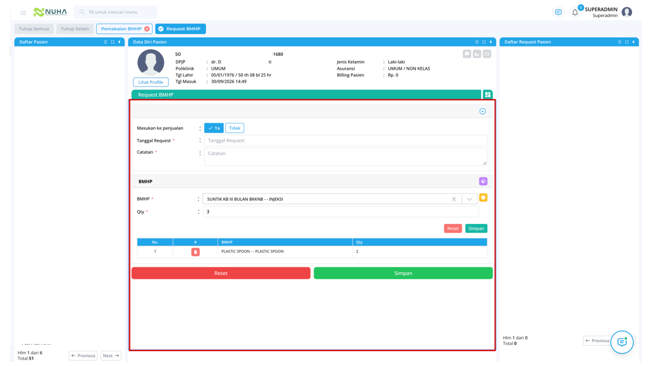
Task: Open the notification bell
Action: [x=575, y=12]
